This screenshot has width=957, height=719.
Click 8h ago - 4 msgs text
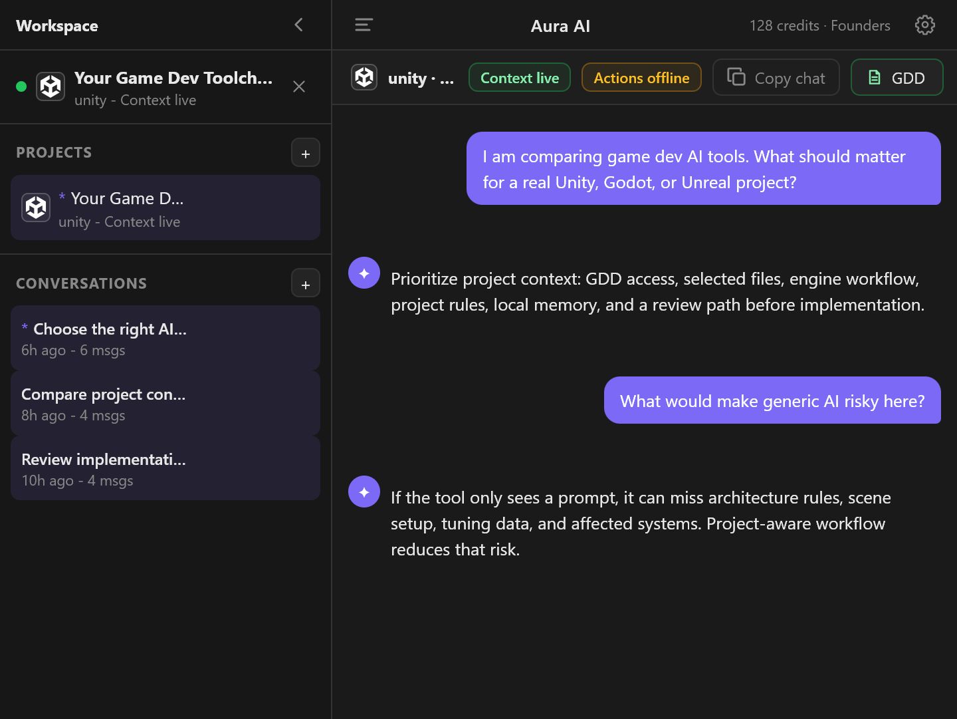73,416
